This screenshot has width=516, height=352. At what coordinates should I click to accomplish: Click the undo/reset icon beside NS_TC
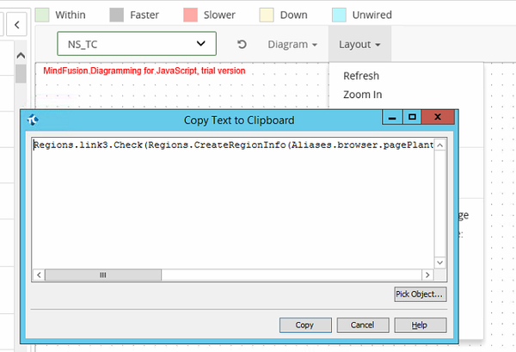coord(242,44)
